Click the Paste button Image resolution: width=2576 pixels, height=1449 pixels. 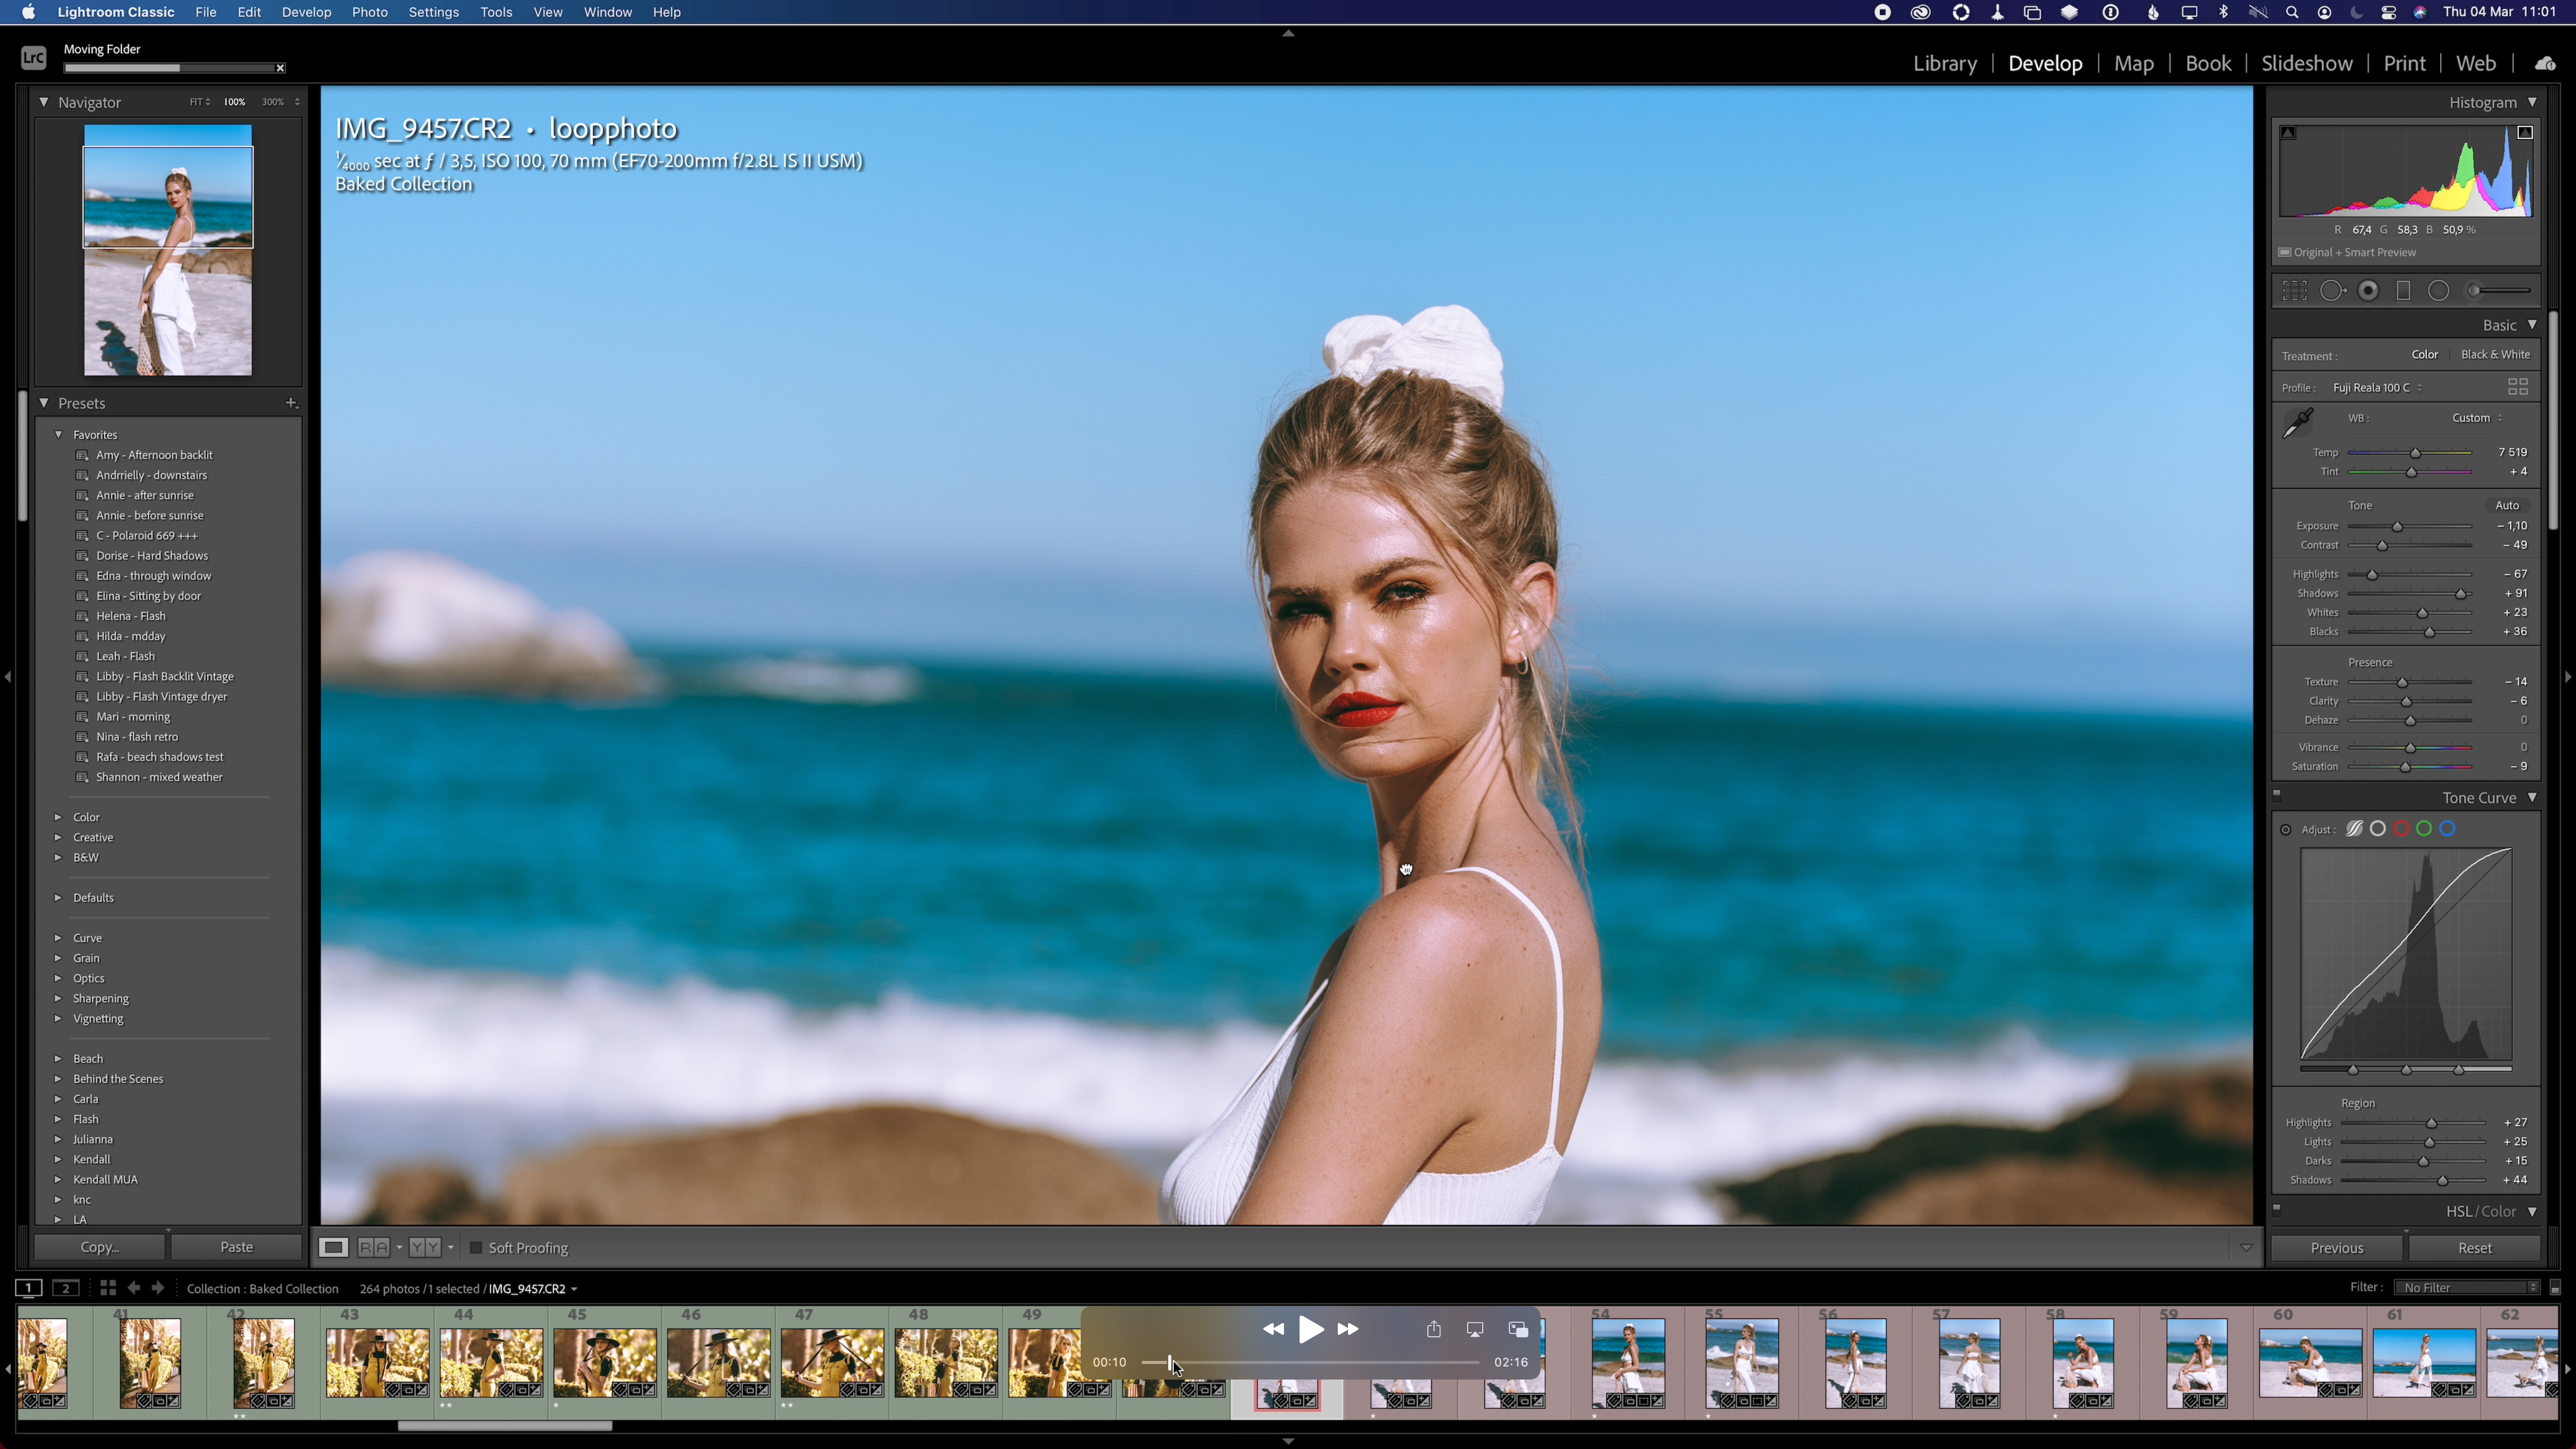click(236, 1247)
